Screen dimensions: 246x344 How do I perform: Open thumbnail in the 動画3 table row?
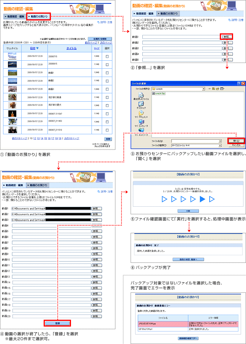[x=12, y=89]
